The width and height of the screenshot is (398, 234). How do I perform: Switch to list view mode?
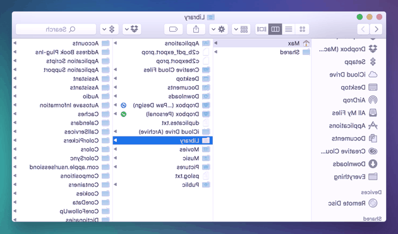(x=289, y=29)
